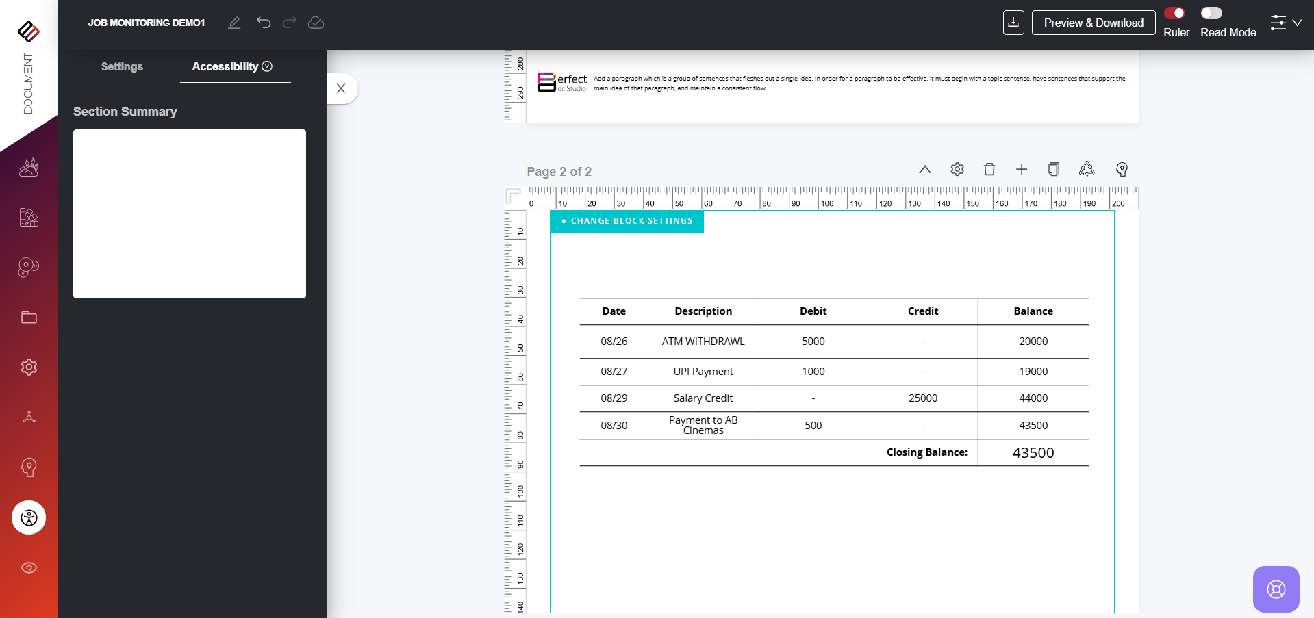Switch to the Settings tab
Screen dimensions: 1314x618
122,66
